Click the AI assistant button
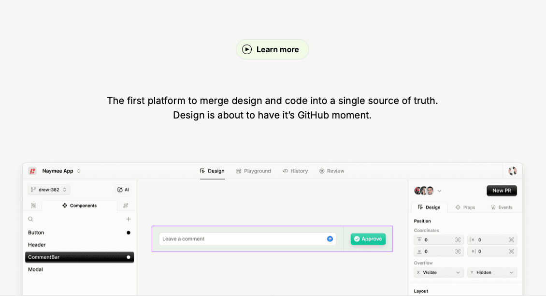 [x=123, y=190]
